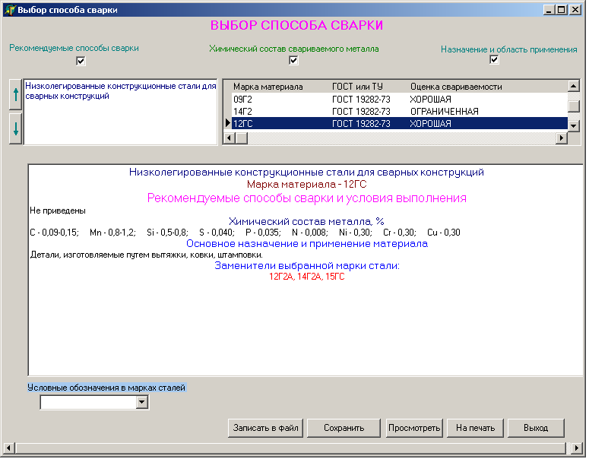
Task: Click the up arrow button beside steel category list
Action: pyautogui.click(x=15, y=95)
